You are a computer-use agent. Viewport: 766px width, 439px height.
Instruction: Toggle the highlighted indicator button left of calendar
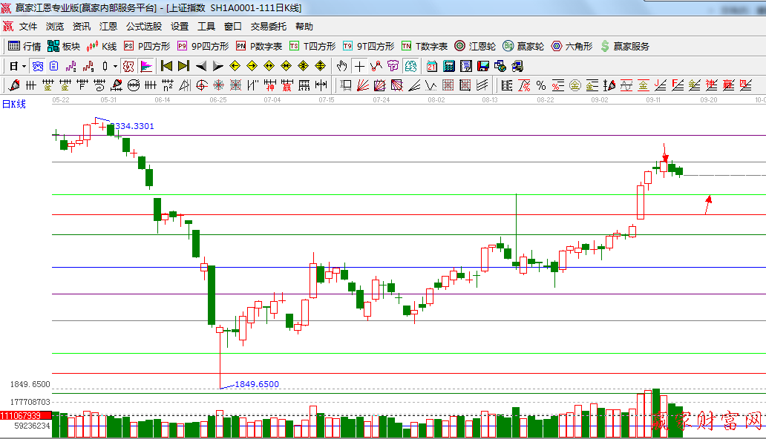click(410, 66)
